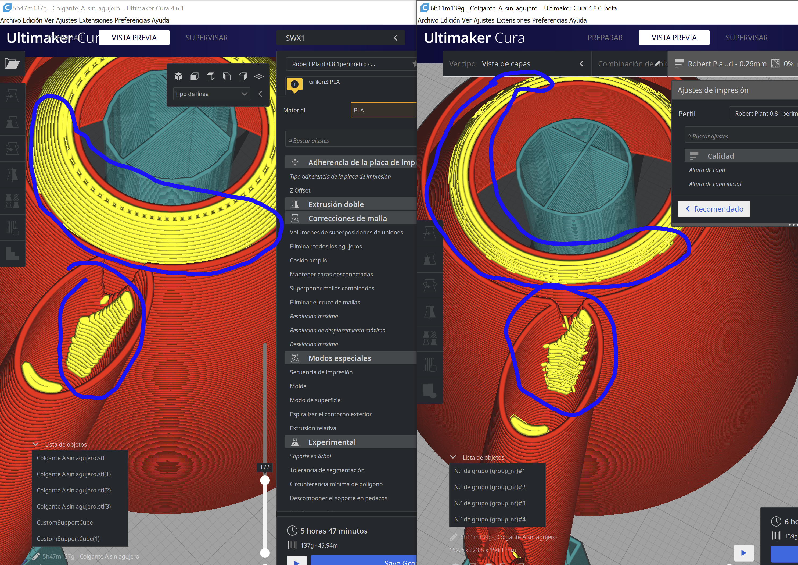
Task: Select the Mirror tool in left window
Action: [x=12, y=175]
